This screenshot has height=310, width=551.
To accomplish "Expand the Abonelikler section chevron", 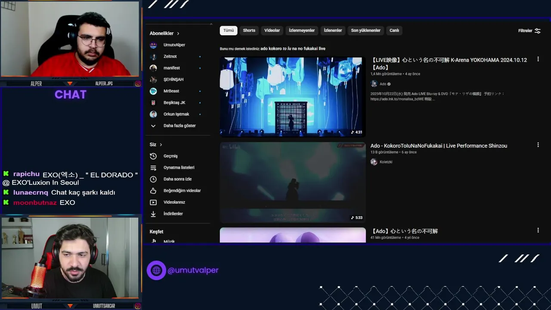I will point(178,34).
